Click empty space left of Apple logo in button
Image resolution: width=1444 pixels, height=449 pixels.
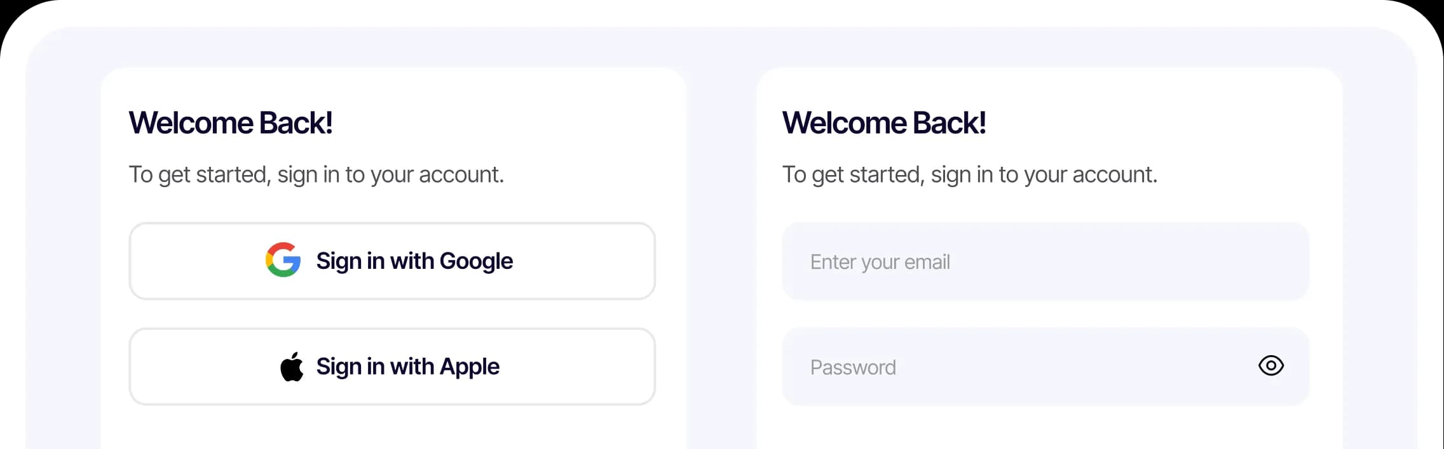[x=203, y=367]
